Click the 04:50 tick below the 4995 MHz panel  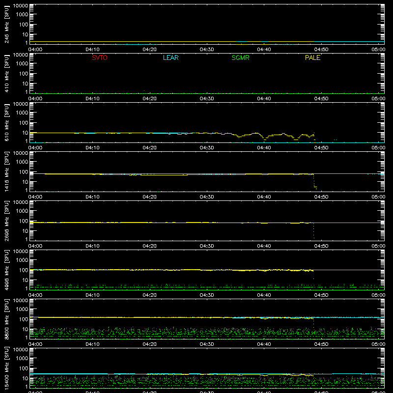click(321, 295)
